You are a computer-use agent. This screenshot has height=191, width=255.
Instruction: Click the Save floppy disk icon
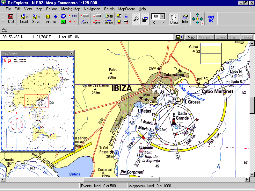(x=35, y=17)
